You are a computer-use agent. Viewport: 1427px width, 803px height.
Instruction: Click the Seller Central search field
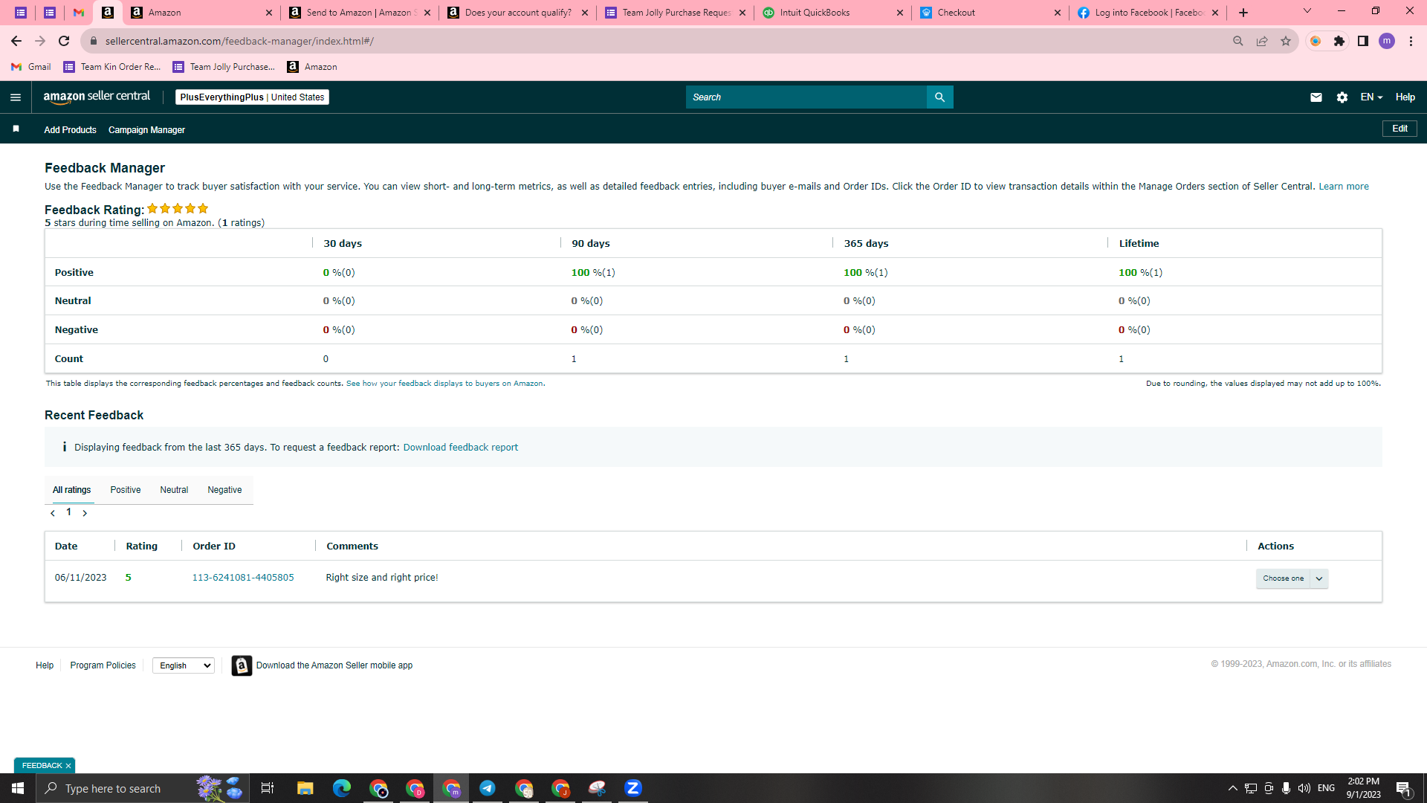coord(806,97)
